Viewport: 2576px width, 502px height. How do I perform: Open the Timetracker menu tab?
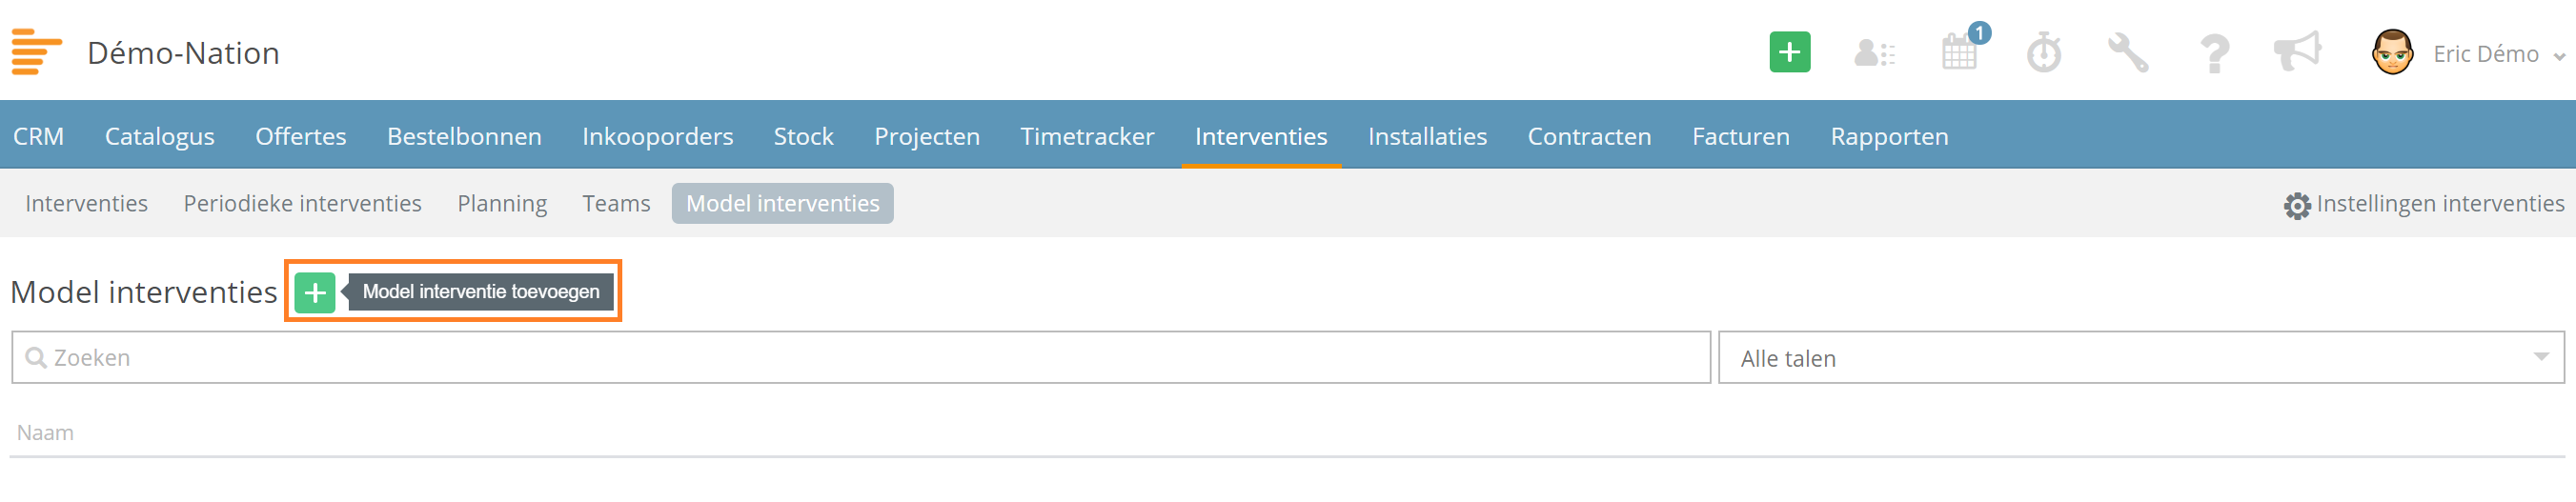click(x=1087, y=136)
